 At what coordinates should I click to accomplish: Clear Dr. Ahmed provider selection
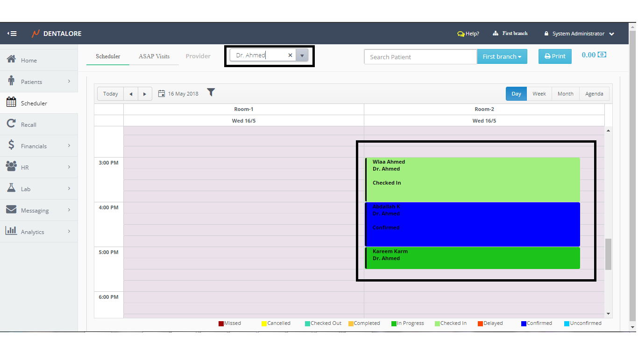[290, 55]
